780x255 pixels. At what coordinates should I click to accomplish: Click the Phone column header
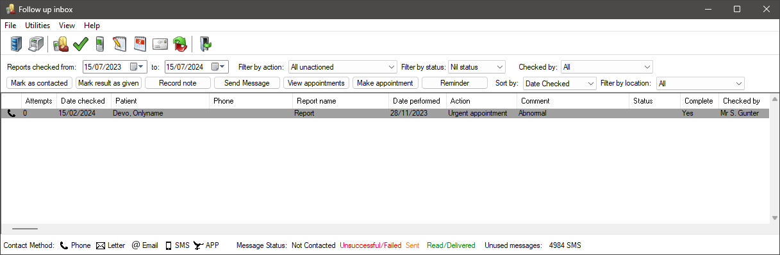(x=251, y=101)
